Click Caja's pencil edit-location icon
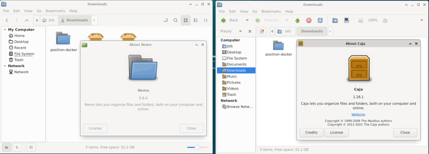 [262, 31]
